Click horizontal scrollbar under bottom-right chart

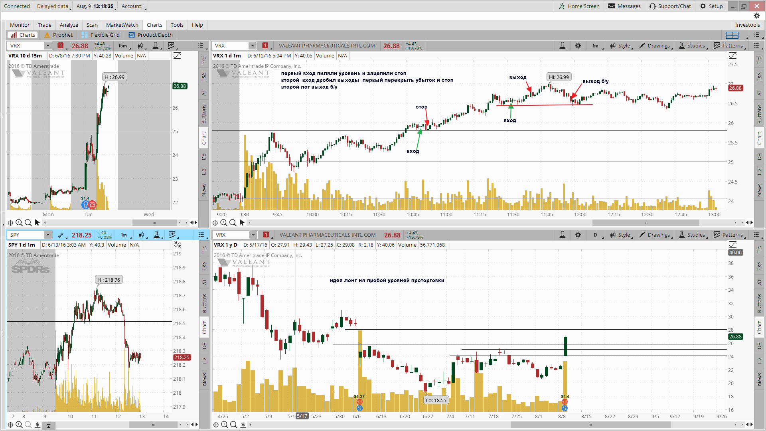(x=590, y=425)
